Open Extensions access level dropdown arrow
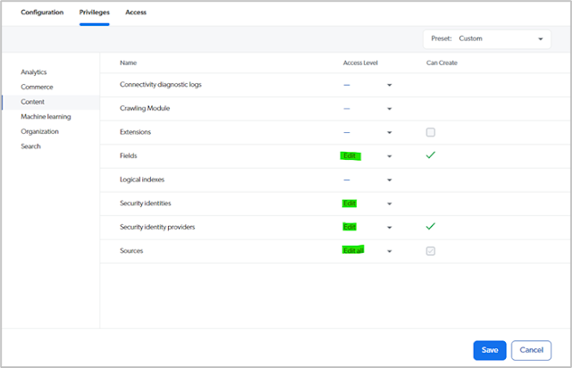This screenshot has width=572, height=368. (390, 132)
